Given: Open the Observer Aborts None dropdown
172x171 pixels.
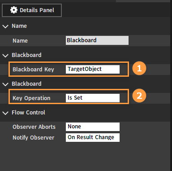Looking at the screenshot, I should [93, 127].
